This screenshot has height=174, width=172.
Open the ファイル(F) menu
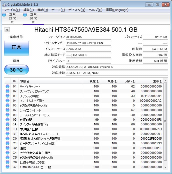coord(12,10)
